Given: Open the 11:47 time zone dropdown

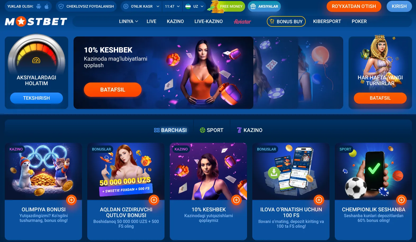Looking at the screenshot, I should click(x=172, y=6).
